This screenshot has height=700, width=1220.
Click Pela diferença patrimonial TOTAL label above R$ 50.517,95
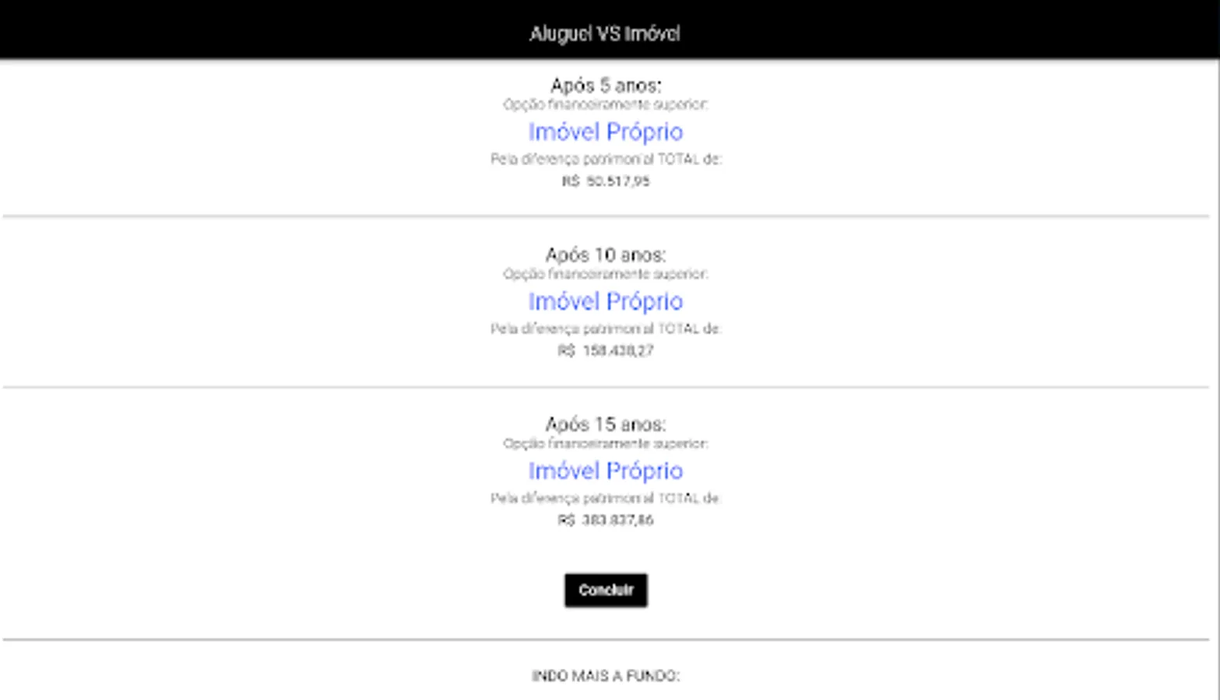606,159
